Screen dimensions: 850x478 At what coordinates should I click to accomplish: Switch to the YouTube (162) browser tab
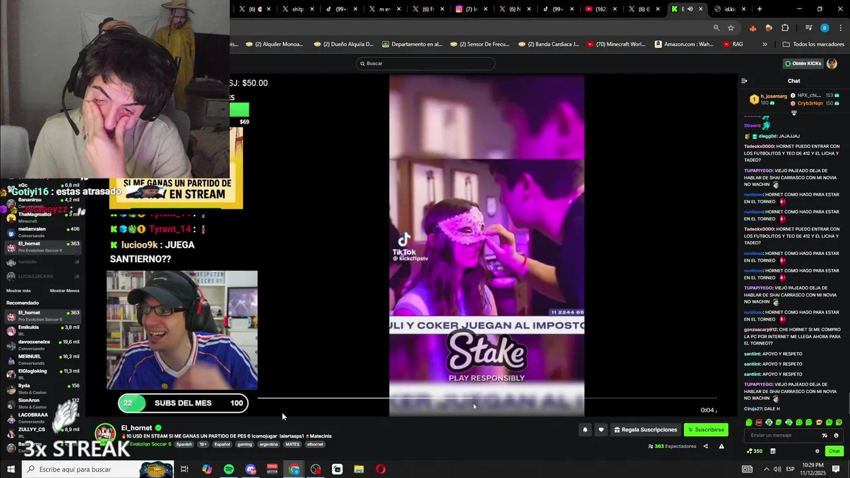click(x=600, y=9)
